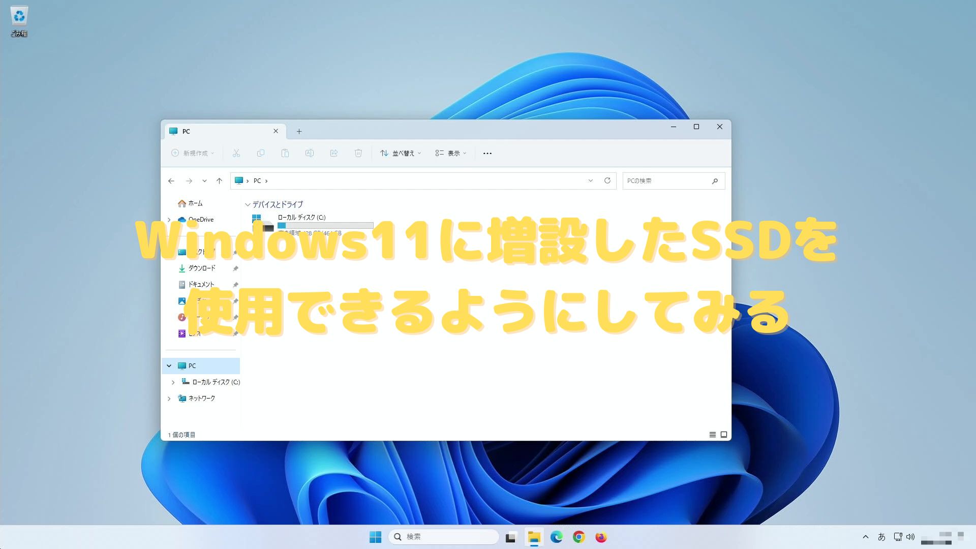Unpin ドキュメント with its pin icon
Viewport: 976px width, 549px height.
[235, 285]
